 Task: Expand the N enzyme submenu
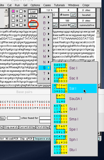[x=45, y=62]
